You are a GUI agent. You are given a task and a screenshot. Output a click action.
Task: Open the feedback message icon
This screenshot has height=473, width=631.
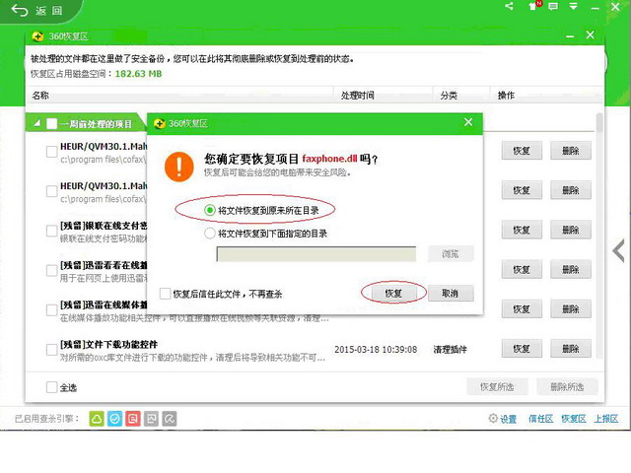[x=553, y=6]
